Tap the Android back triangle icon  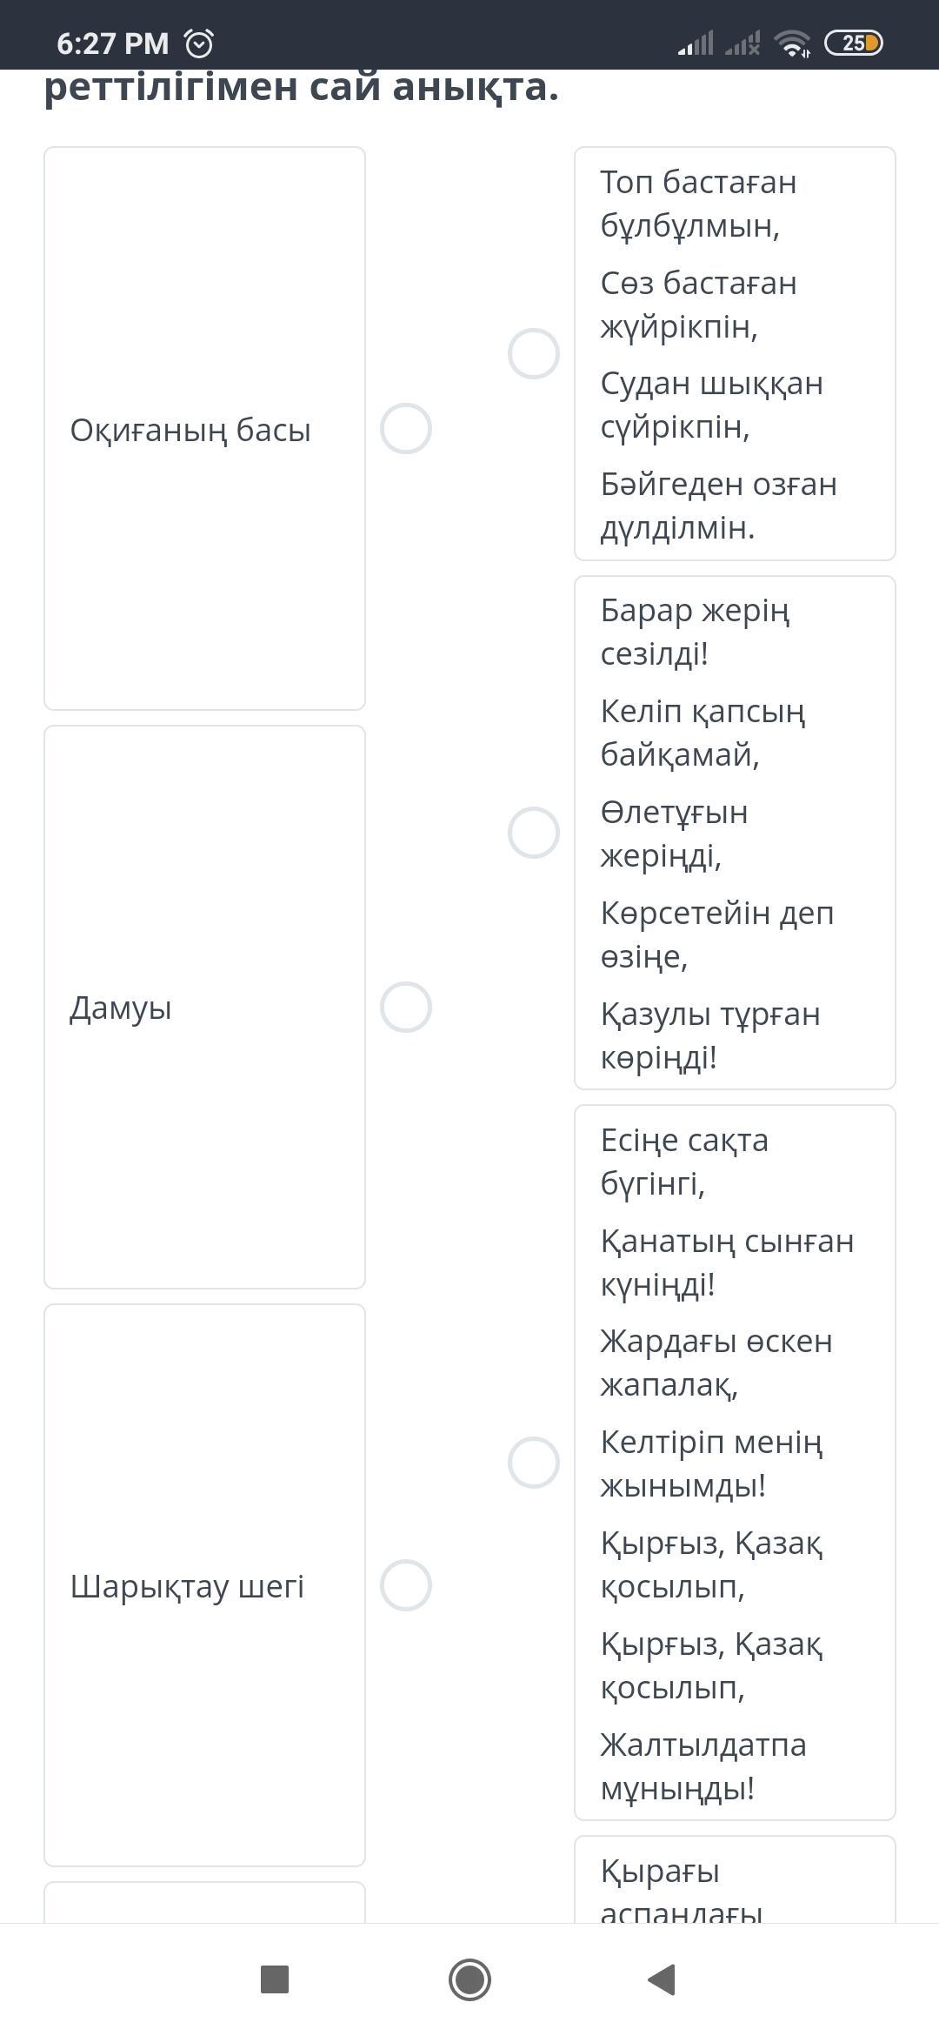pyautogui.click(x=663, y=1979)
